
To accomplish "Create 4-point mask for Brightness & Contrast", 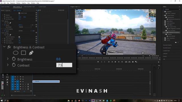I will (23, 53).
